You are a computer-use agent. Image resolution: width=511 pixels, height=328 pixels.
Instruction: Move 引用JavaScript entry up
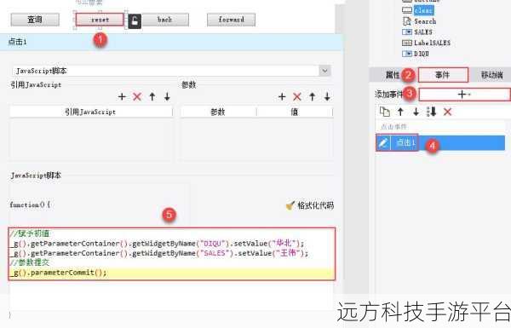(x=152, y=96)
